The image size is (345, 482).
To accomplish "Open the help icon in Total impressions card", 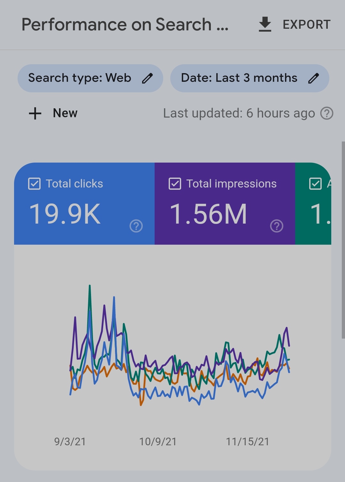I will pos(277,226).
